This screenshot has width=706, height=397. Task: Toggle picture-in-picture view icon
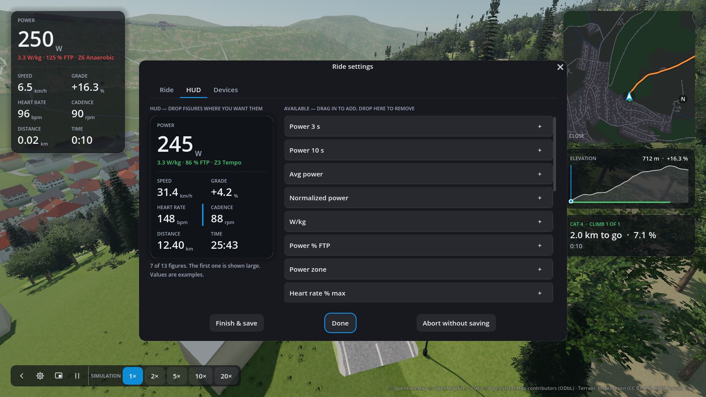tap(59, 376)
